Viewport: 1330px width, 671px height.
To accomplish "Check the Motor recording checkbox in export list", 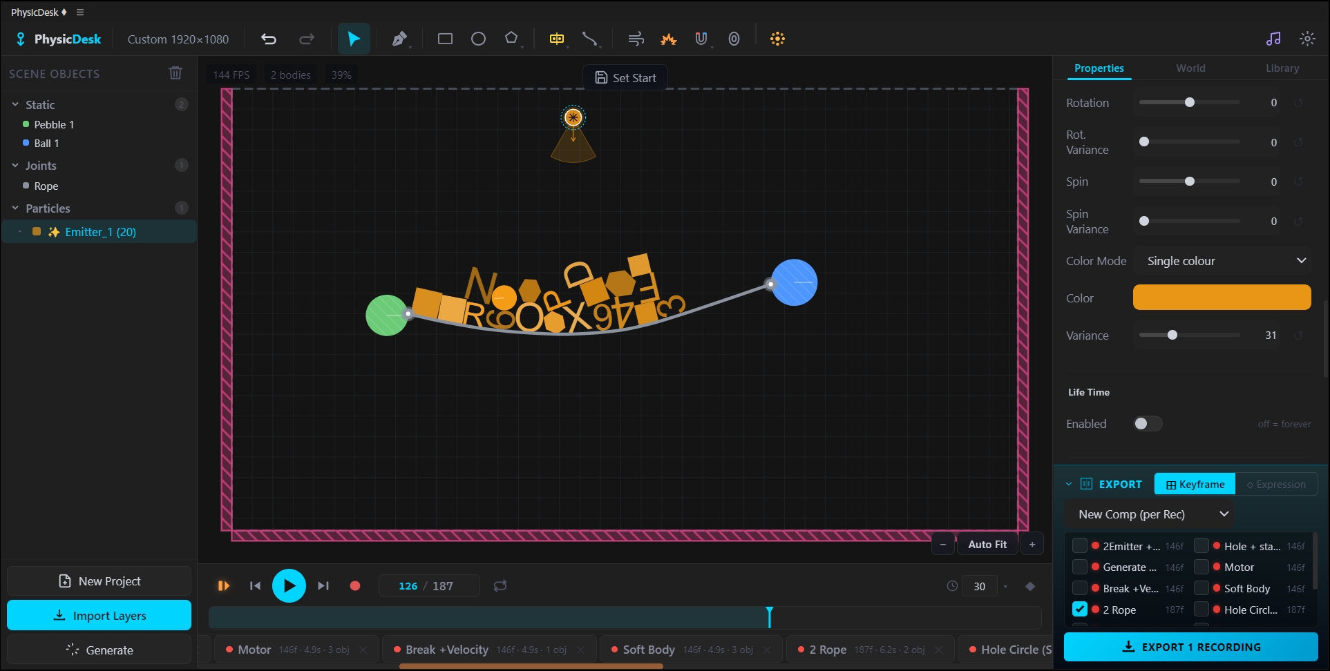I will pos(1201,567).
